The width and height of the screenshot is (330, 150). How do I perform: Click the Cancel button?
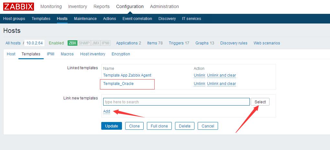(208, 126)
